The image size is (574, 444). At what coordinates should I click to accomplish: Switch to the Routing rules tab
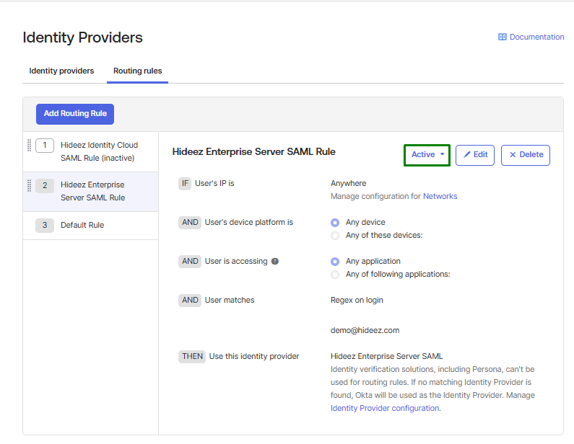(137, 71)
